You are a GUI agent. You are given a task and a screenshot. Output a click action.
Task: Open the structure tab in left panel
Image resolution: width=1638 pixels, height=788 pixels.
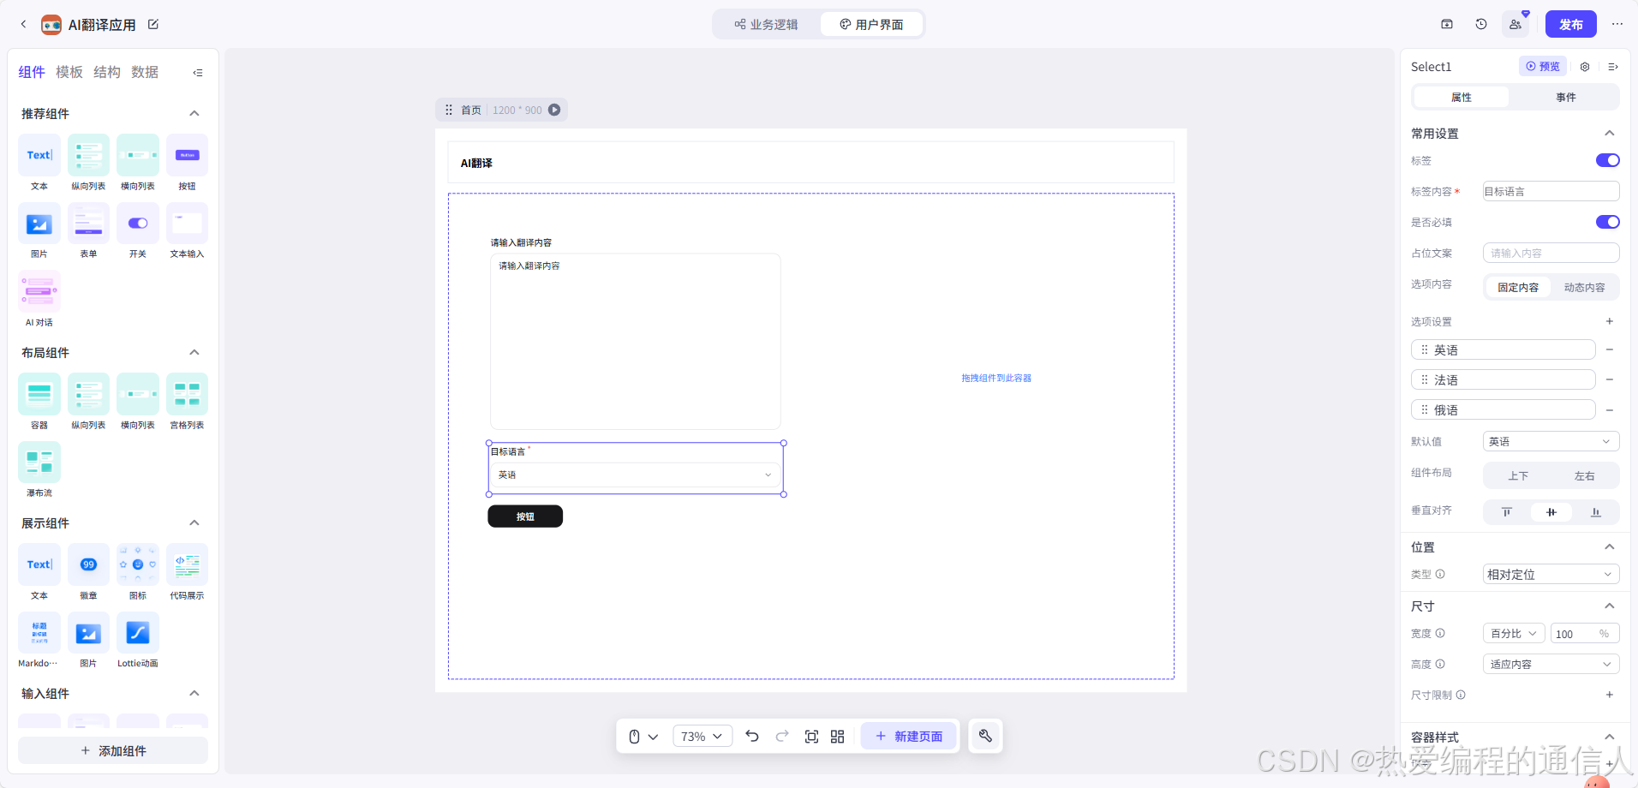pos(107,72)
